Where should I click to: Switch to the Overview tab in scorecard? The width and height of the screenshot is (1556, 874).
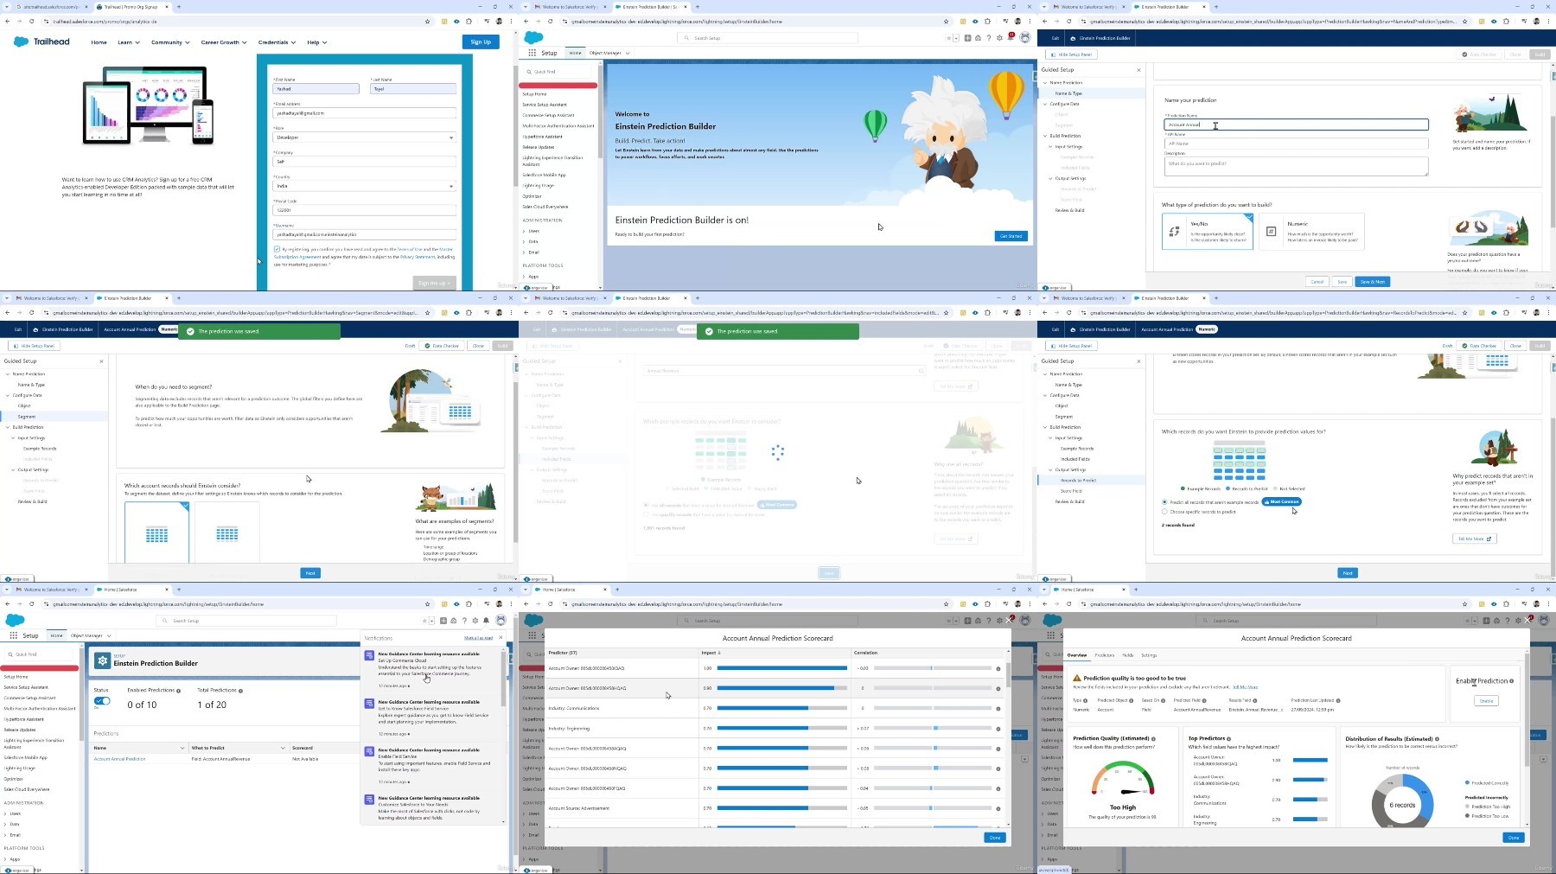point(1077,655)
